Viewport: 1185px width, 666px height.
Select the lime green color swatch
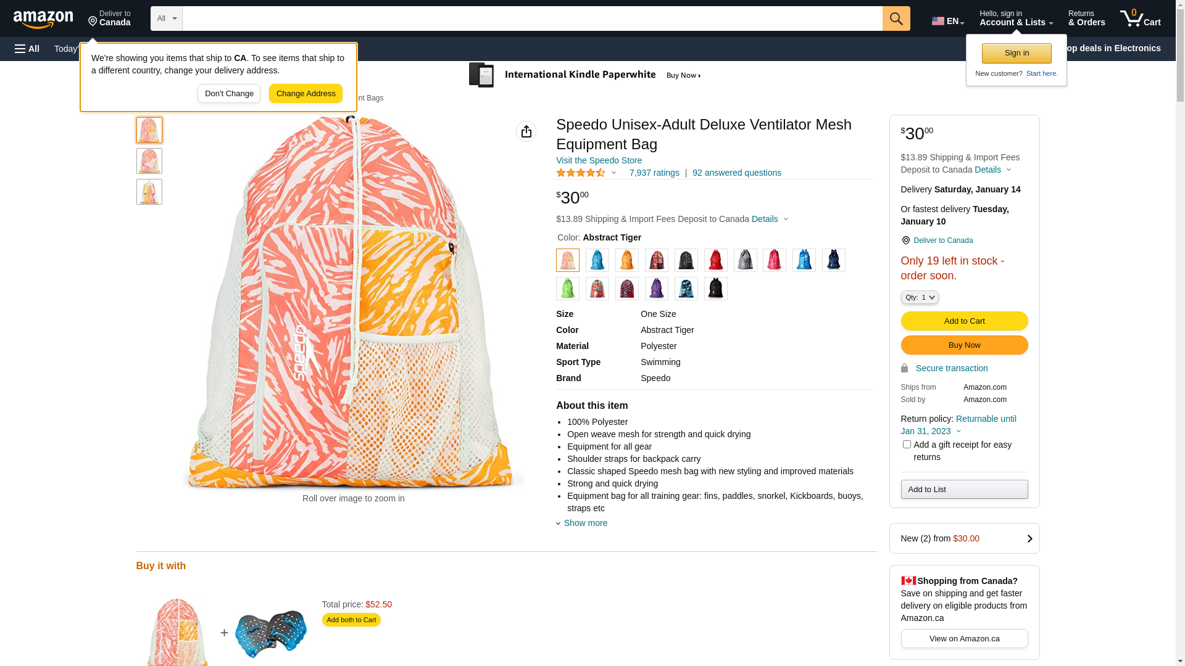tap(568, 289)
